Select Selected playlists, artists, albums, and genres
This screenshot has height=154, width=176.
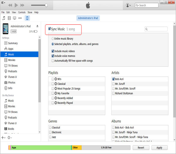53,44
